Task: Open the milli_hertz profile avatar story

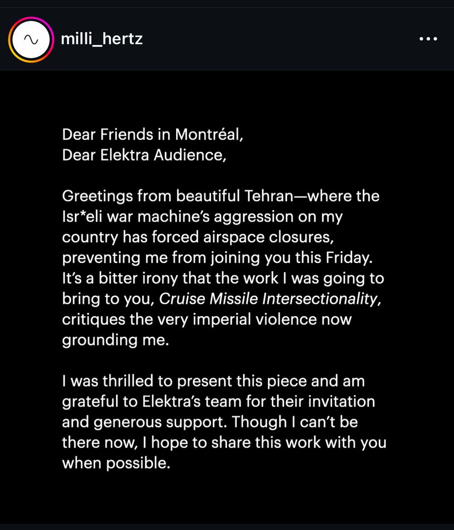Action: click(31, 40)
